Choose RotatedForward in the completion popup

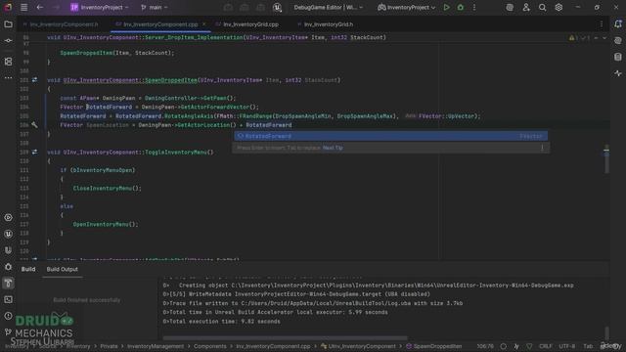[390, 136]
